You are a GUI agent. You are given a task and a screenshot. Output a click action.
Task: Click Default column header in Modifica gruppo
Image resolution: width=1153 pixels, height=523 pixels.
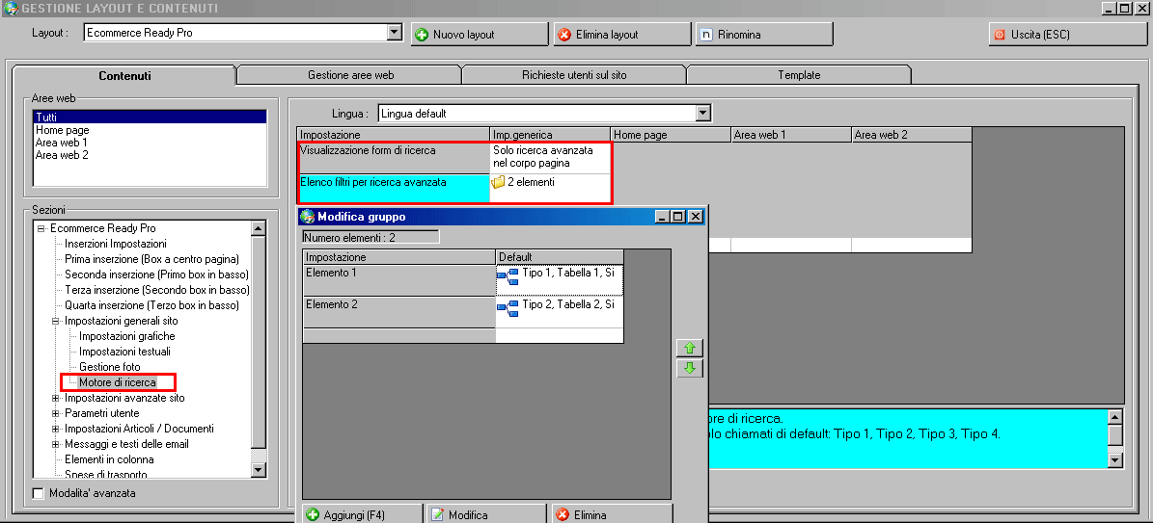[560, 257]
